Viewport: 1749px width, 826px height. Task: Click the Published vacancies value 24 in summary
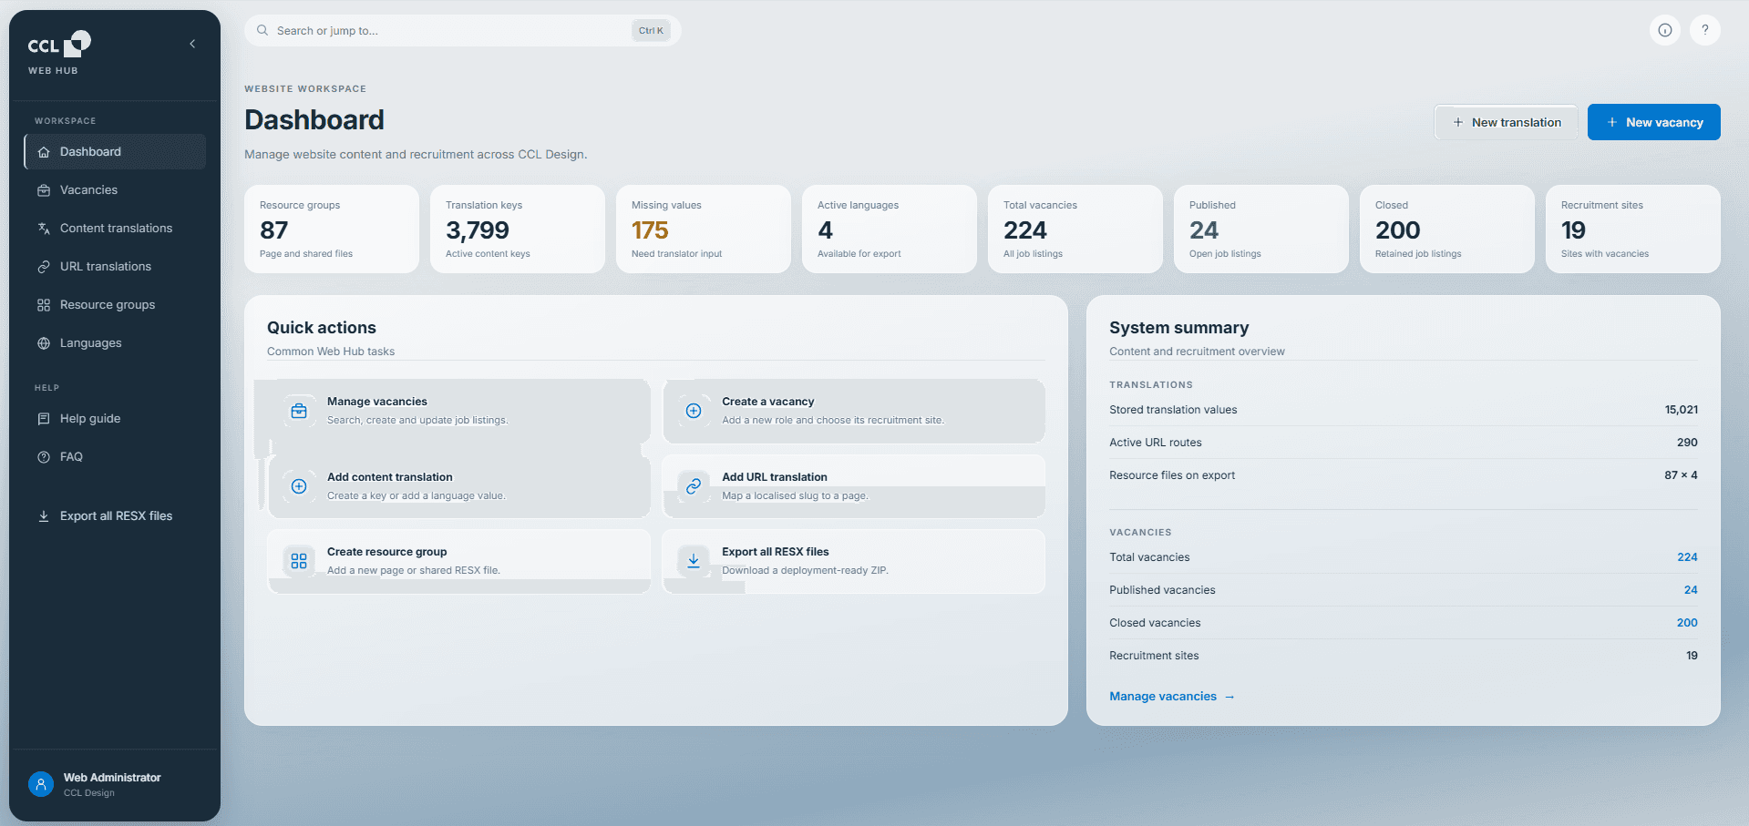coord(1691,590)
